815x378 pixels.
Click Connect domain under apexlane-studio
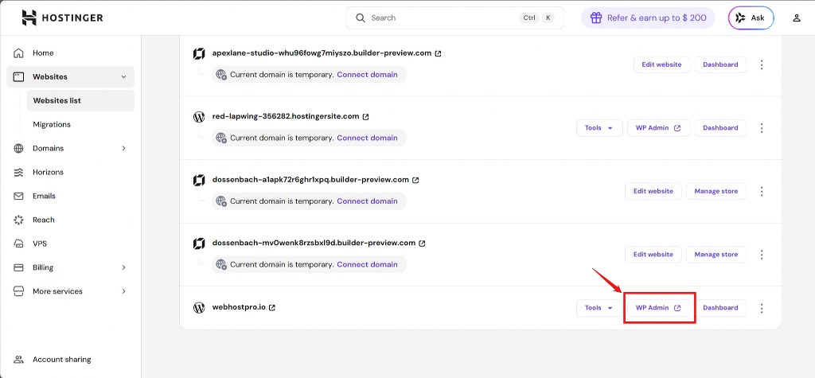tap(367, 74)
